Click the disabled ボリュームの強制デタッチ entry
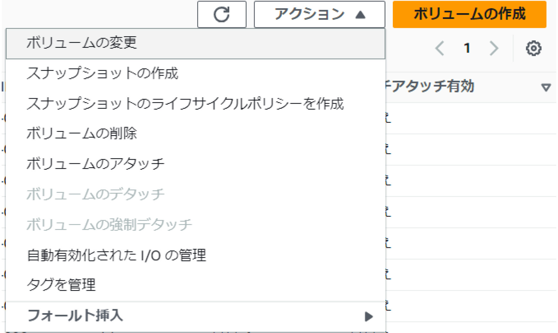Screen dimensions: 558x333 [x=195, y=225]
